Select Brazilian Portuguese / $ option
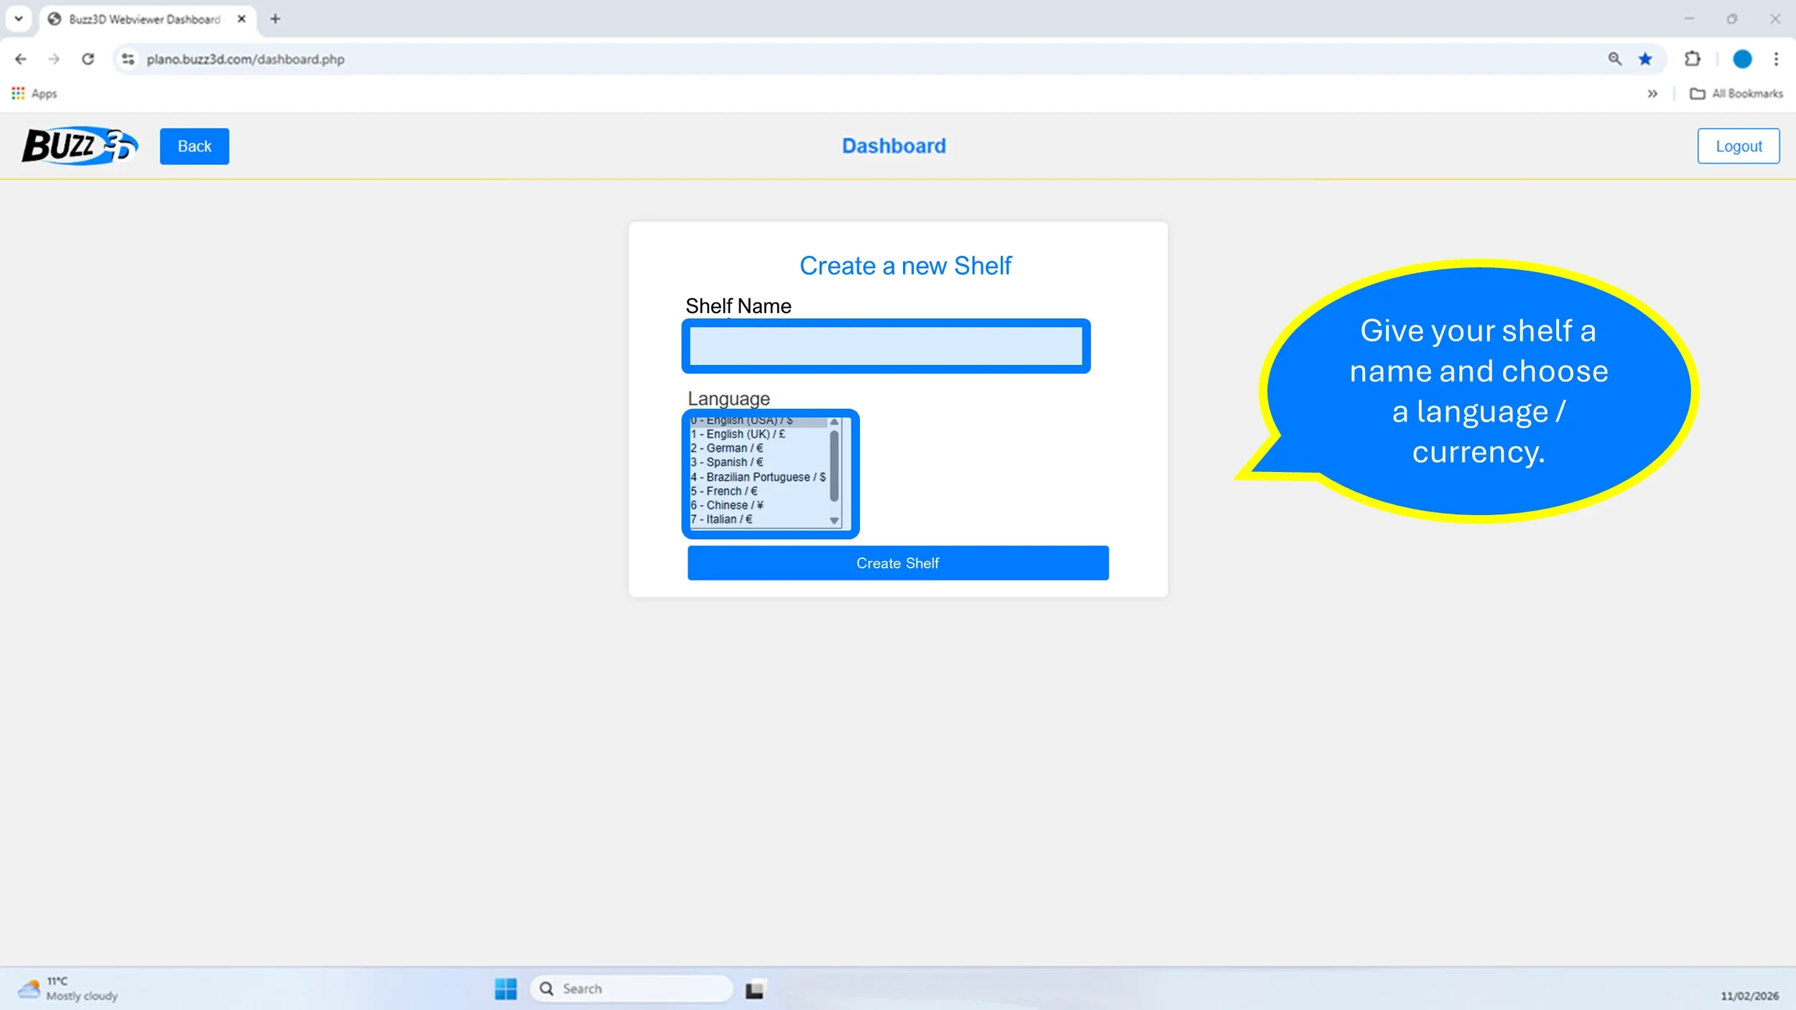Image resolution: width=1796 pixels, height=1010 pixels. tap(758, 477)
